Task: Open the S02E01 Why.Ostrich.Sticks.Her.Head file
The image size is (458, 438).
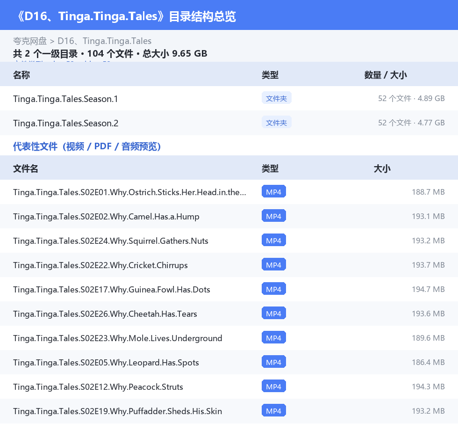Action: pos(130,192)
